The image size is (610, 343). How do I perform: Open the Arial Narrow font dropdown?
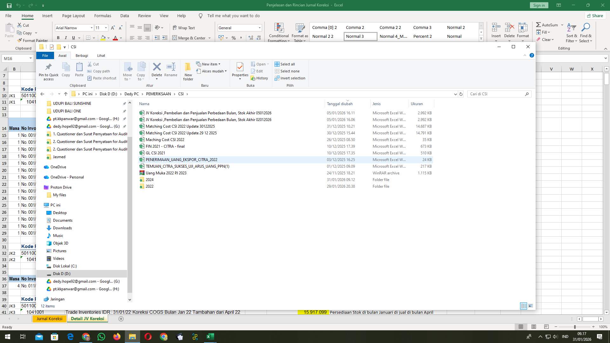[x=91, y=28]
